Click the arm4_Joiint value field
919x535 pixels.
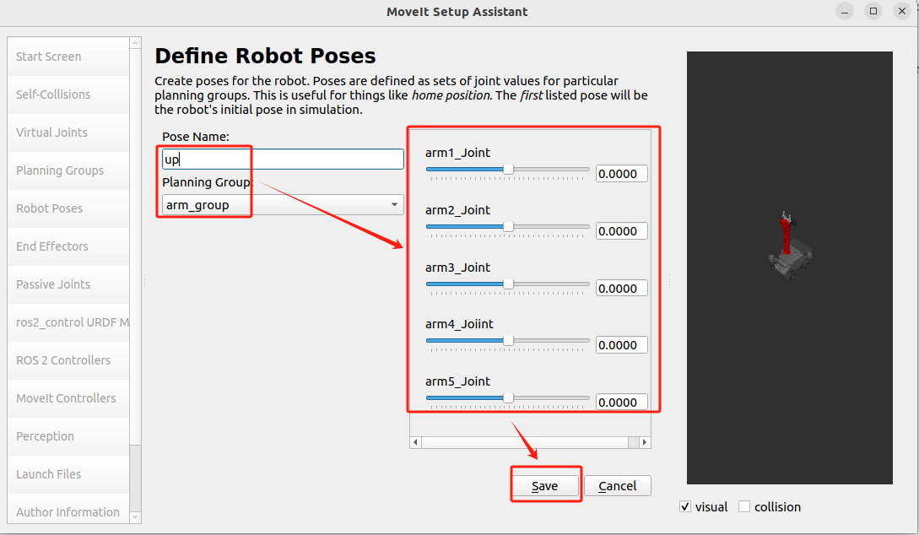pyautogui.click(x=621, y=345)
